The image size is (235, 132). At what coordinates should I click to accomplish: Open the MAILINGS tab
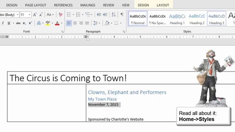(x=88, y=5)
